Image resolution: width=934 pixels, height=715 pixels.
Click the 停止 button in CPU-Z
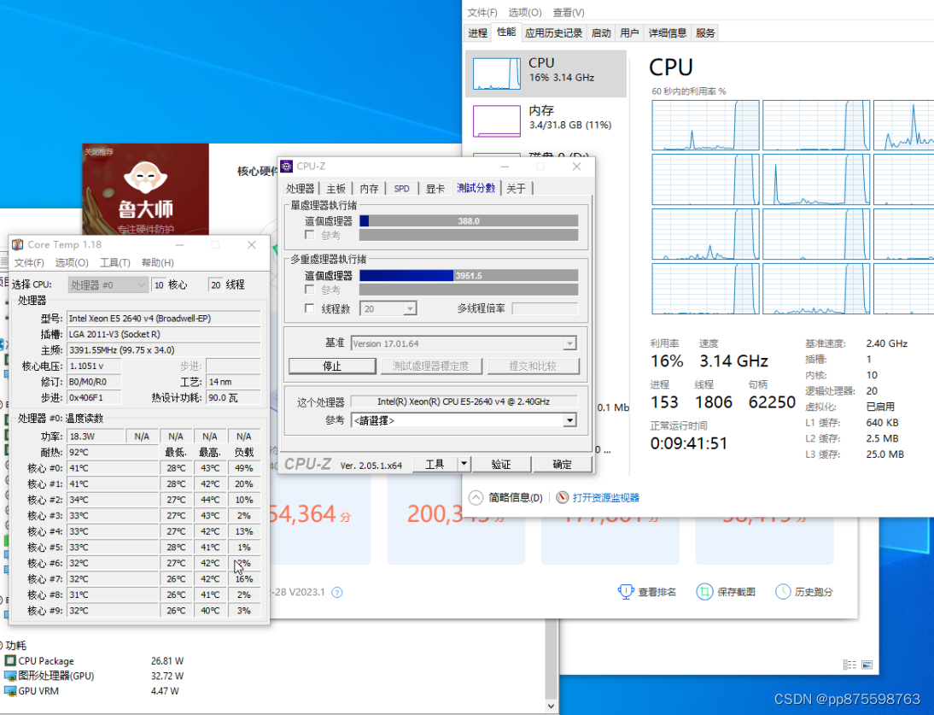coord(332,366)
